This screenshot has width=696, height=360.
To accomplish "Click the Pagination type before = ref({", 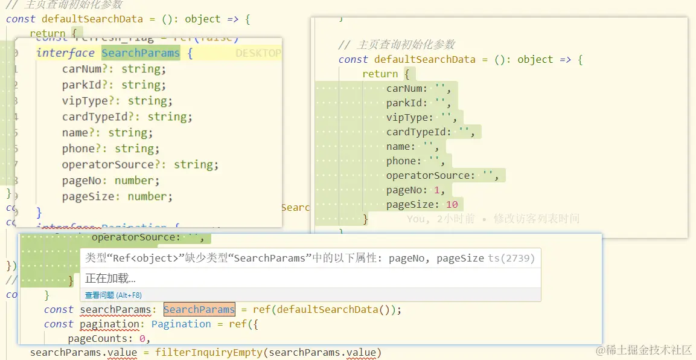I will pyautogui.click(x=181, y=324).
